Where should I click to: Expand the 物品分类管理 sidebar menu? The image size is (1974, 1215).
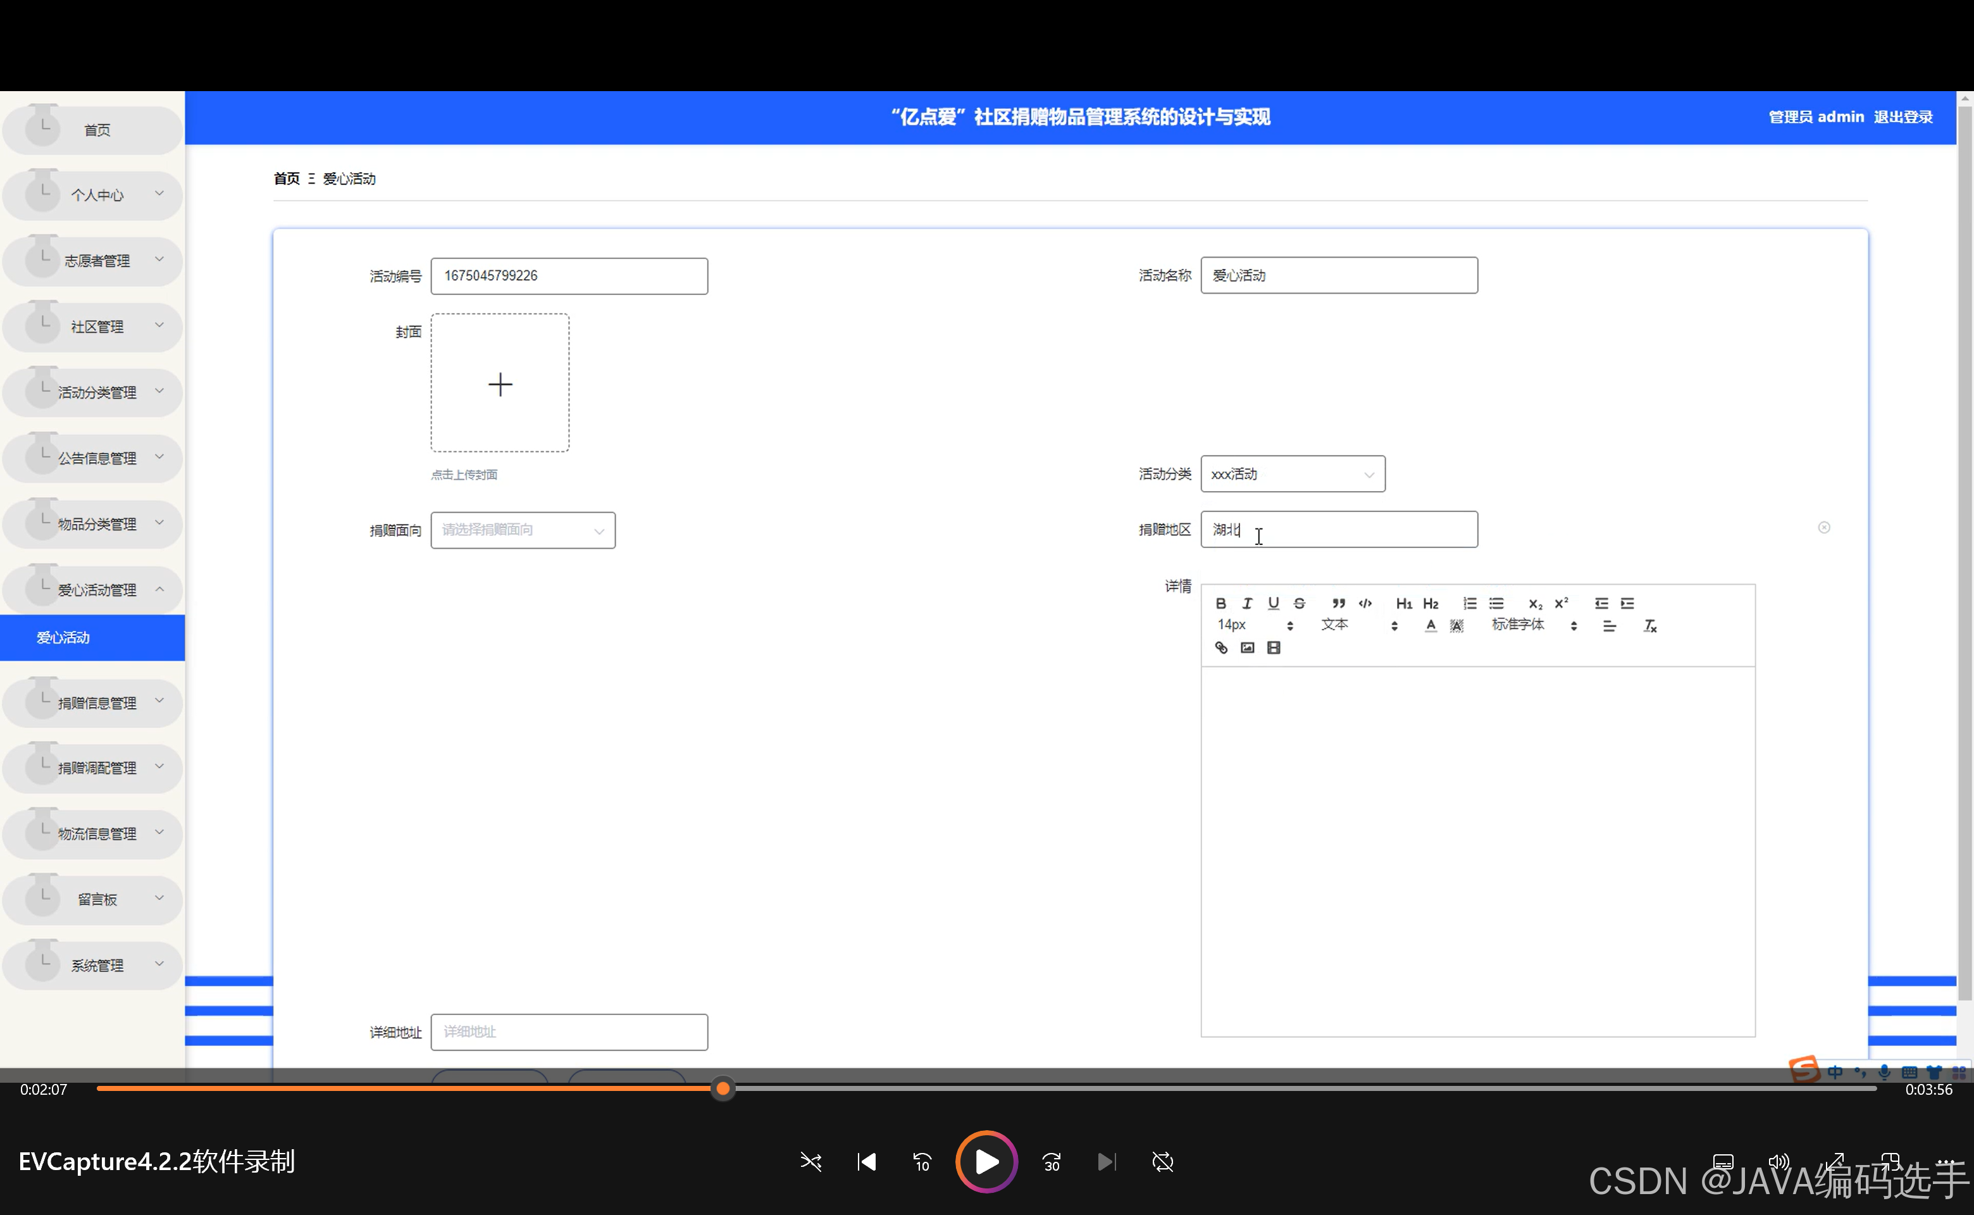pyautogui.click(x=92, y=524)
